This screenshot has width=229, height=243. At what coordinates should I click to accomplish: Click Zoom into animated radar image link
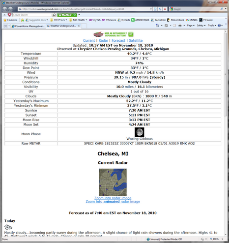click(x=113, y=202)
